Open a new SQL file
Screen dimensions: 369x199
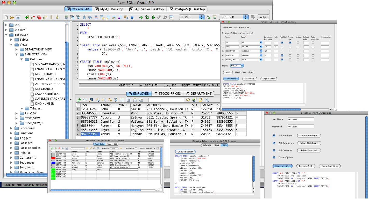(6, 17)
